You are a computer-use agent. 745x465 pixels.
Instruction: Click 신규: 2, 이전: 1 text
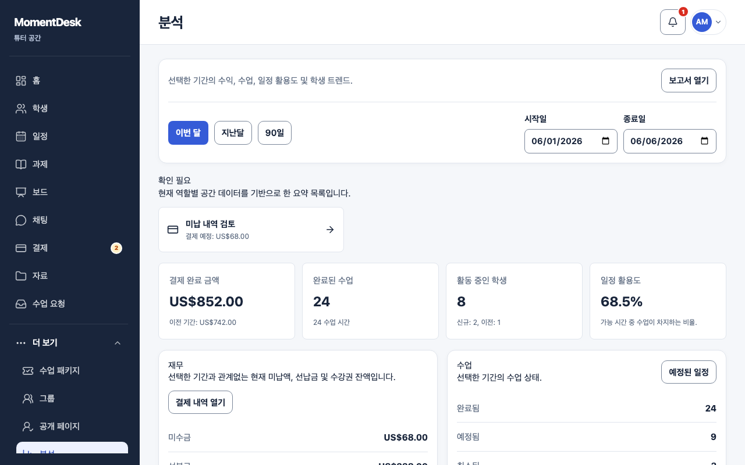click(478, 322)
